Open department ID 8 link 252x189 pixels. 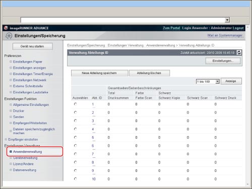[x=93, y=162]
